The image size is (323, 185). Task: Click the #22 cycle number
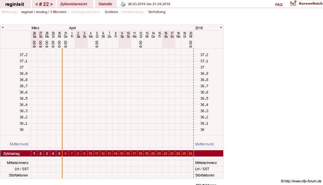pos(44,4)
